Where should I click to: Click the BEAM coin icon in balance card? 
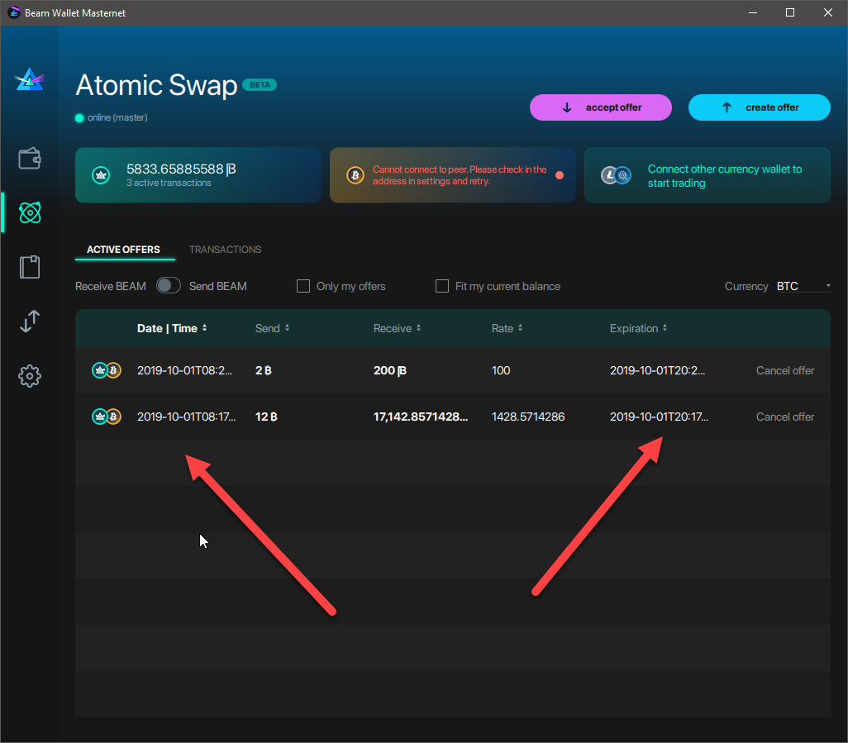point(101,175)
